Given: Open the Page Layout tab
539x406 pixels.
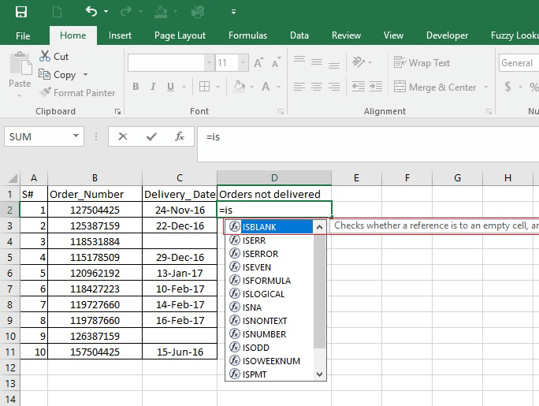Looking at the screenshot, I should (180, 35).
